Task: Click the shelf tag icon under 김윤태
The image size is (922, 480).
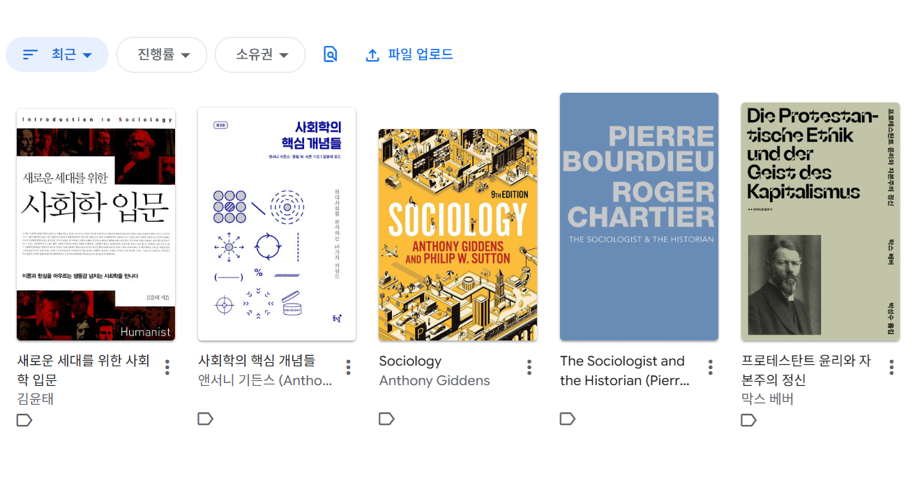Action: click(x=24, y=420)
